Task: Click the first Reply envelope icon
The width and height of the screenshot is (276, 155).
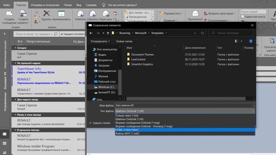Action: [80, 14]
